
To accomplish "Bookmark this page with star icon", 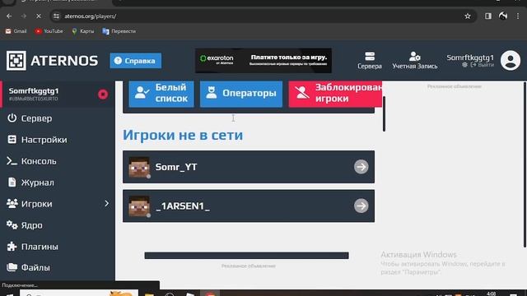I will coord(468,16).
